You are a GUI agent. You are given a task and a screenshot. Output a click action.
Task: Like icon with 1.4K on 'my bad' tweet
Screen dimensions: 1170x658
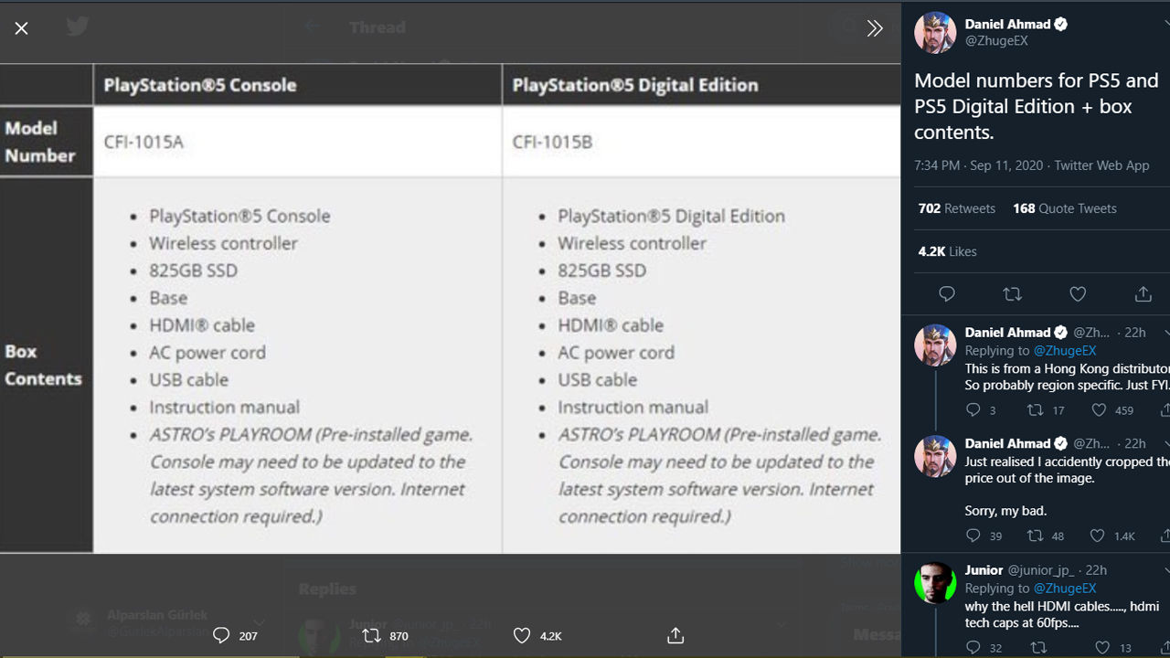click(x=1099, y=536)
